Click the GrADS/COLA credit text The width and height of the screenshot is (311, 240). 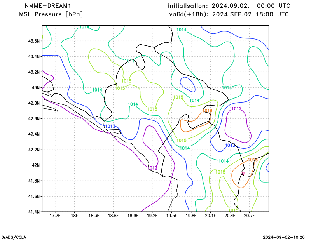pos(14,237)
